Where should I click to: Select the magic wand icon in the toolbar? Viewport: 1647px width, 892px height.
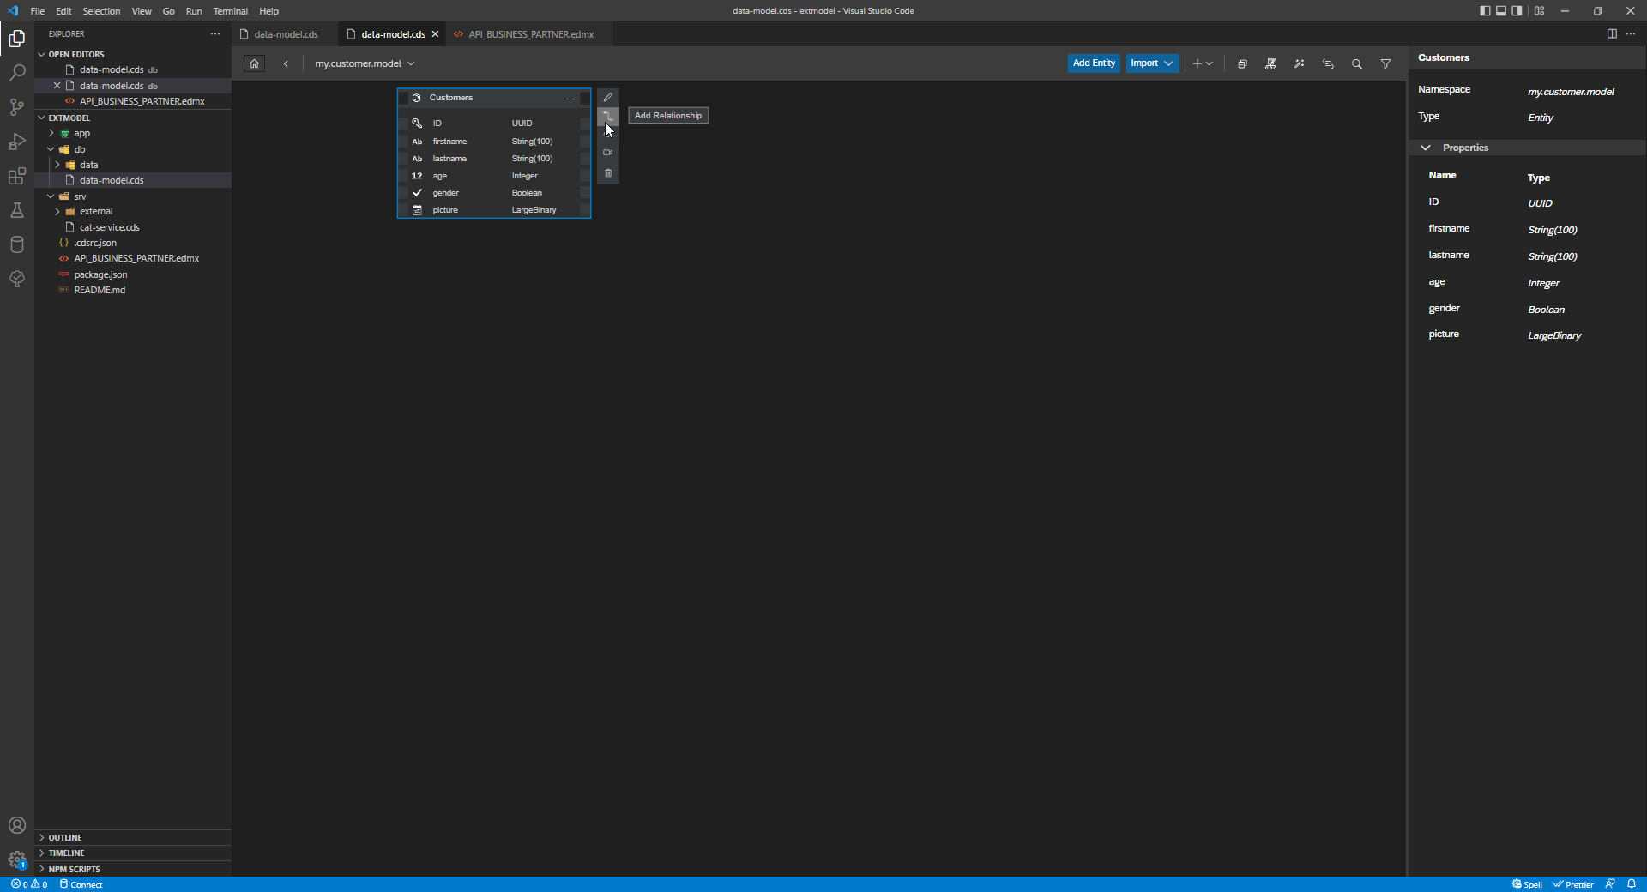1299,63
